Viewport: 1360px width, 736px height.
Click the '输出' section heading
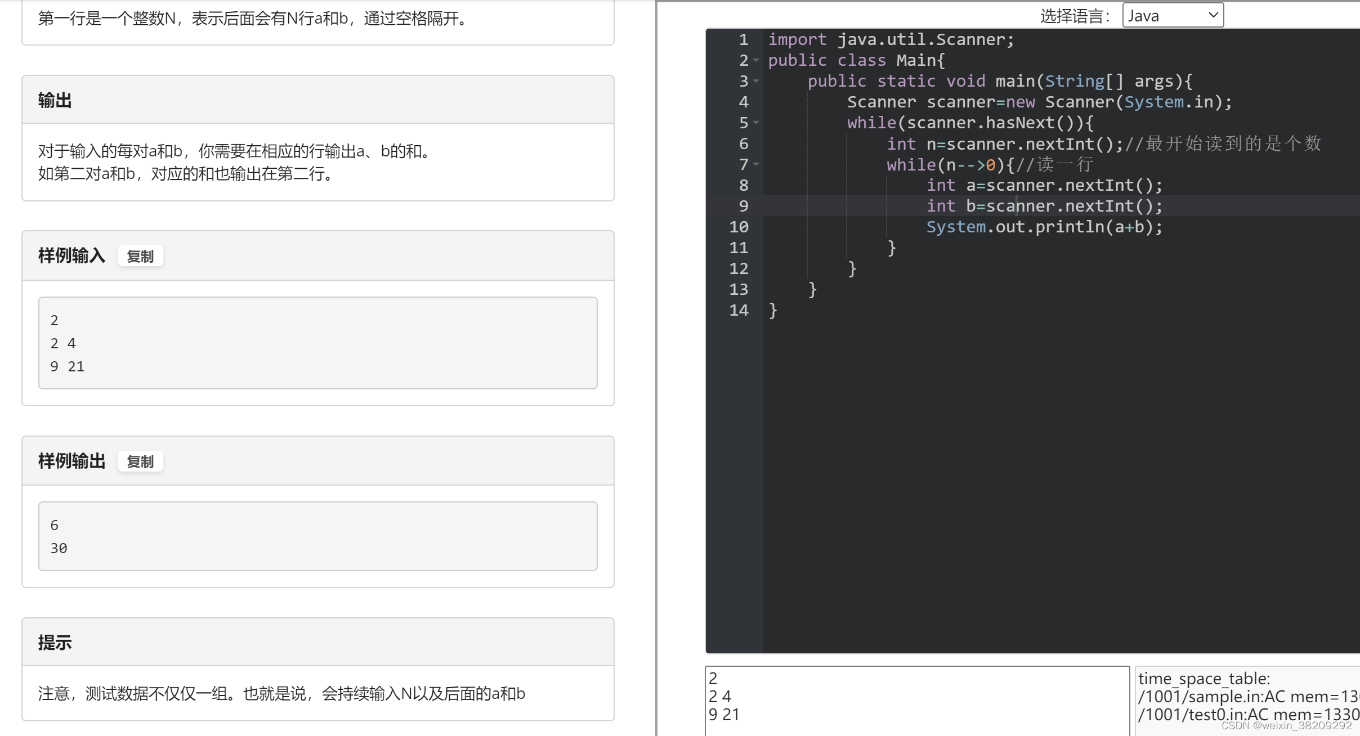click(55, 100)
